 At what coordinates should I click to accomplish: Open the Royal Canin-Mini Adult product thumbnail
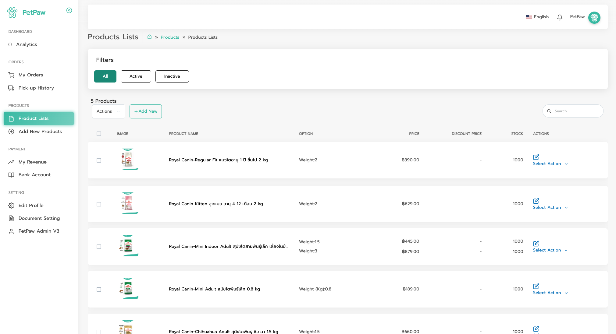coord(128,288)
